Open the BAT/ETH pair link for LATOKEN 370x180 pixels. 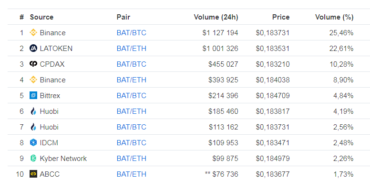click(x=132, y=48)
